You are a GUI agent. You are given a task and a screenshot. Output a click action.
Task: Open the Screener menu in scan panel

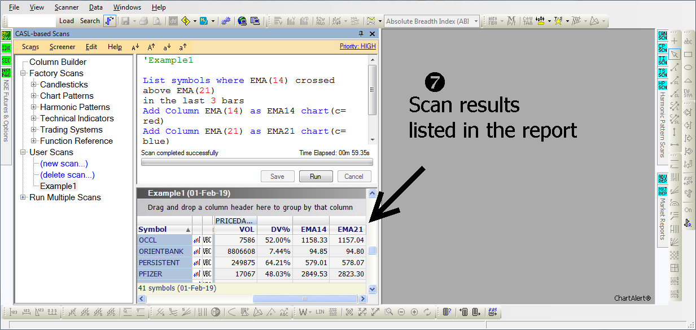pyautogui.click(x=62, y=47)
